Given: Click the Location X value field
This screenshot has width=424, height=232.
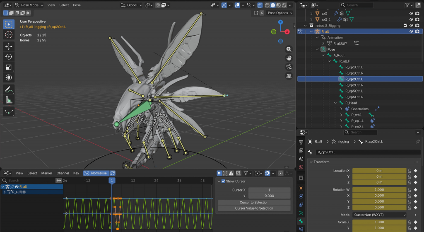Looking at the screenshot, I should 379,171.
